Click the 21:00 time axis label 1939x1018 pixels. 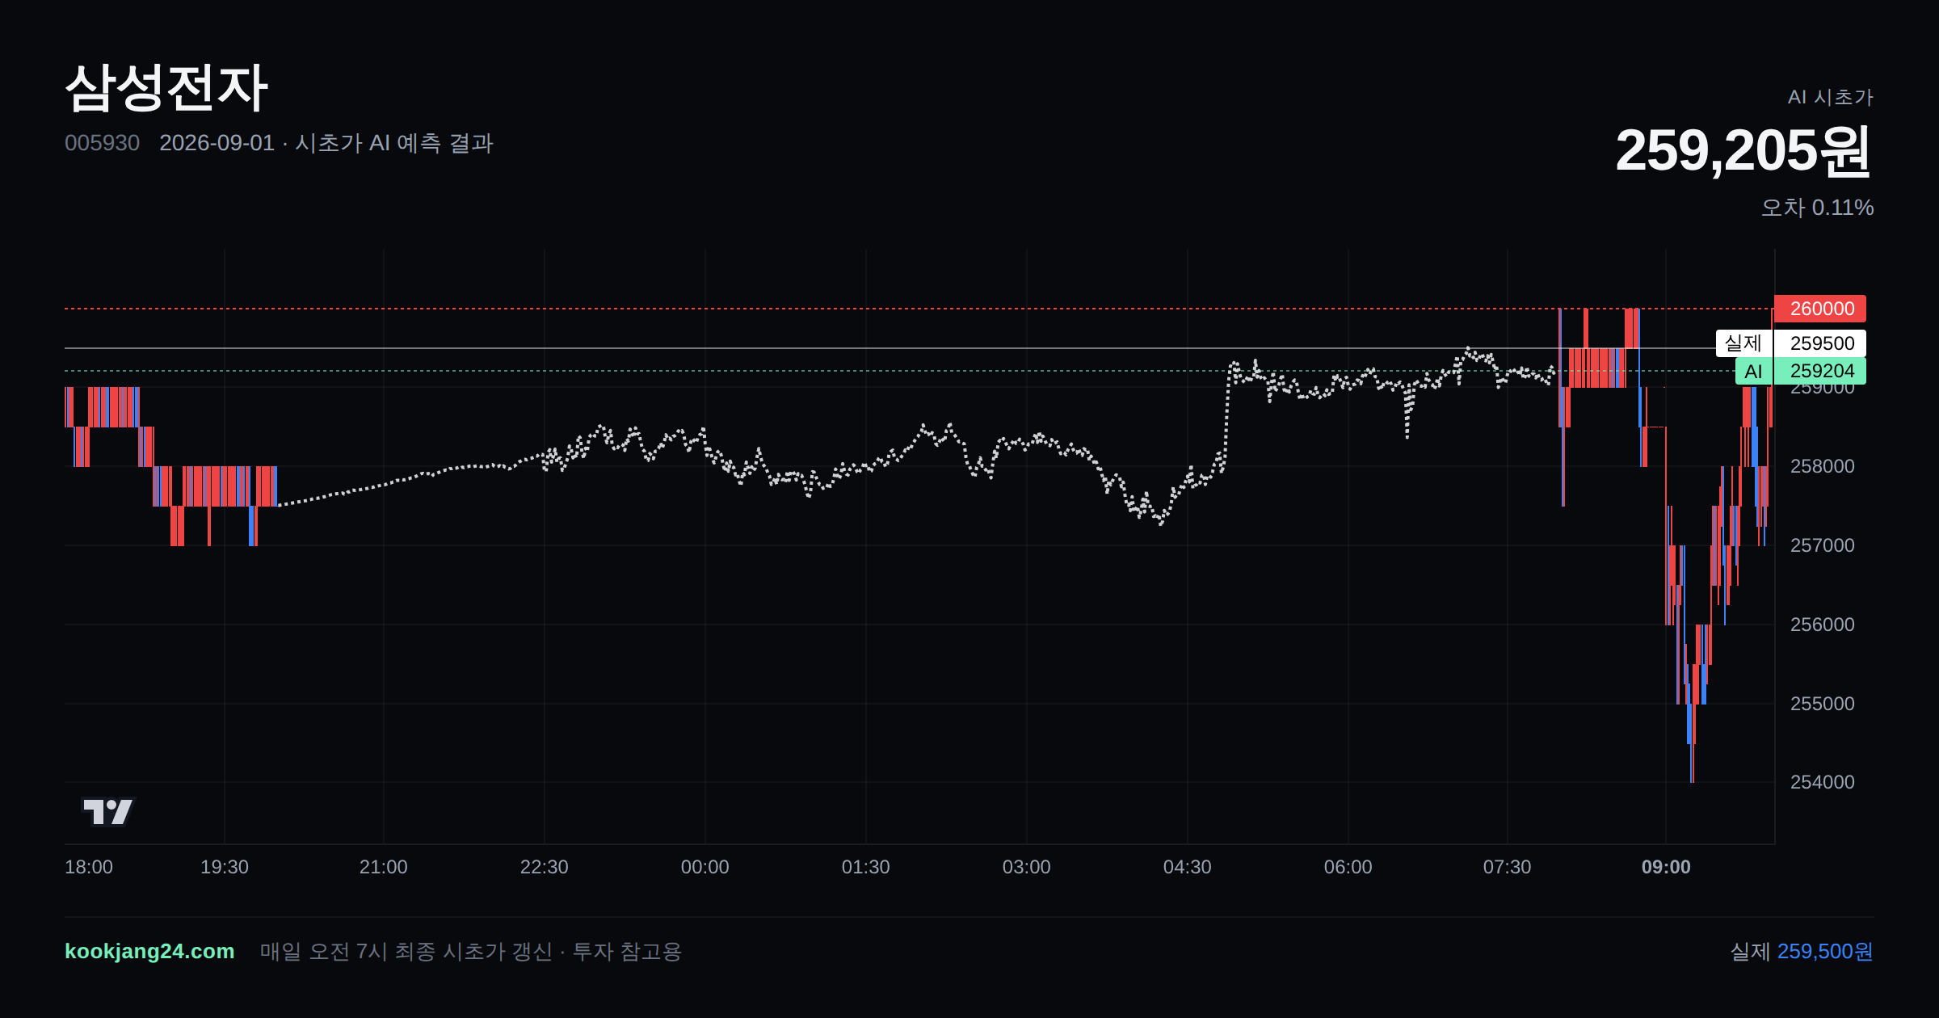383,867
